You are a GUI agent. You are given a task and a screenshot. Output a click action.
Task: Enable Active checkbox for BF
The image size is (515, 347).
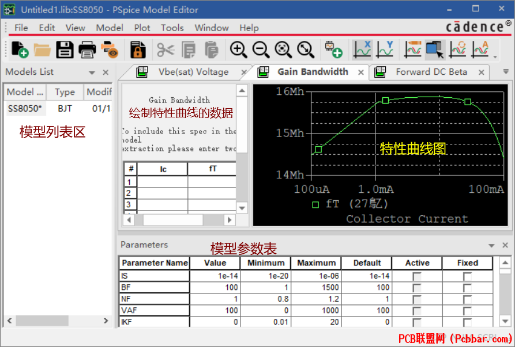(417, 288)
